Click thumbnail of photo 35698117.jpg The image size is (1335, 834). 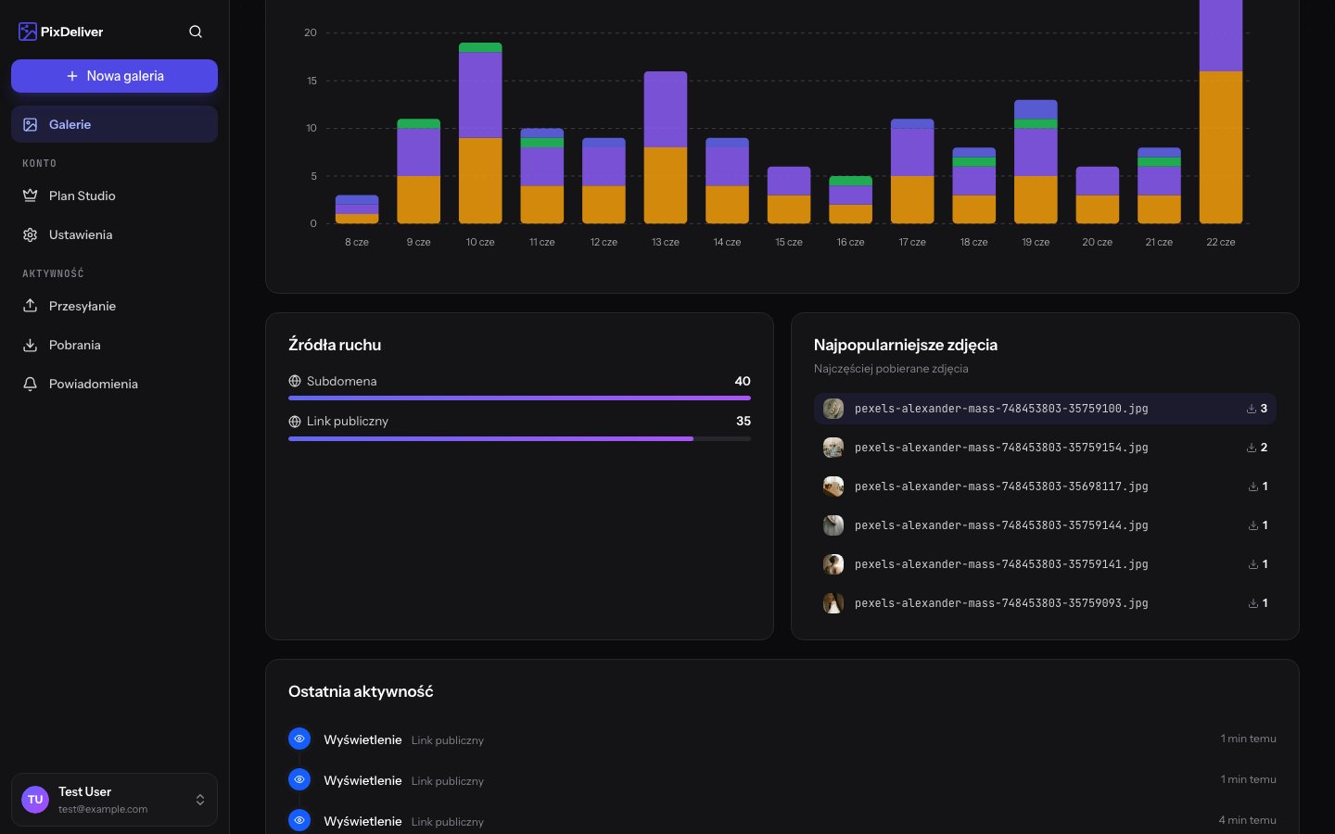tap(833, 486)
